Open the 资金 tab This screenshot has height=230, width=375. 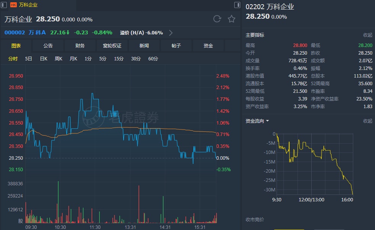tap(208, 46)
